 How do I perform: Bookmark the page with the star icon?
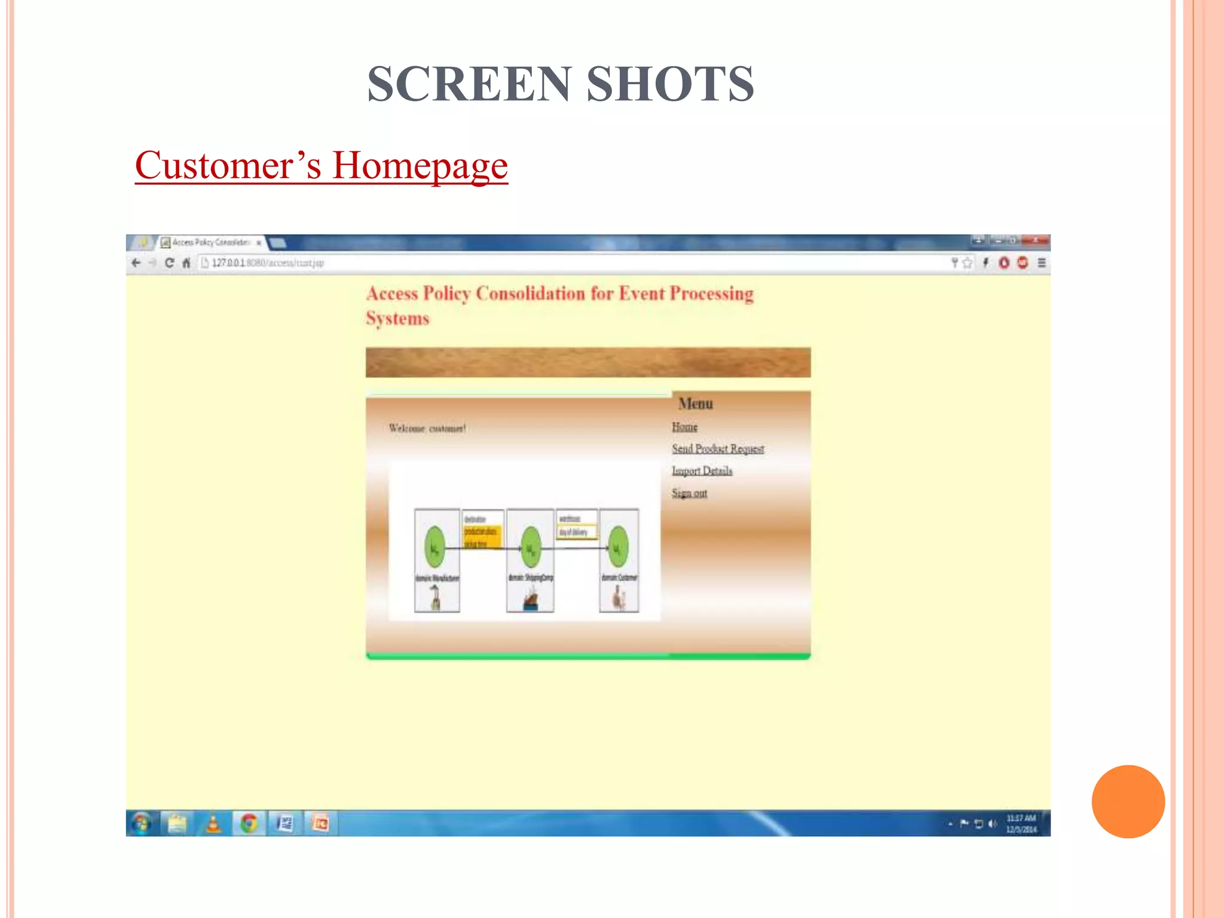968,263
